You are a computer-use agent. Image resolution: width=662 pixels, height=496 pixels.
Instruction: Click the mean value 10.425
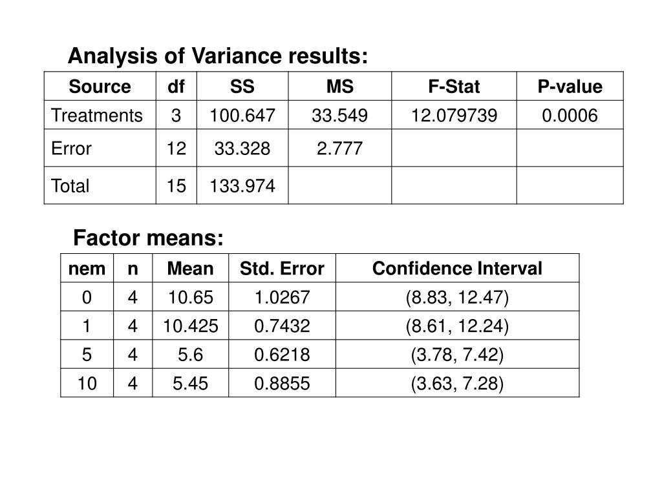coord(191,325)
